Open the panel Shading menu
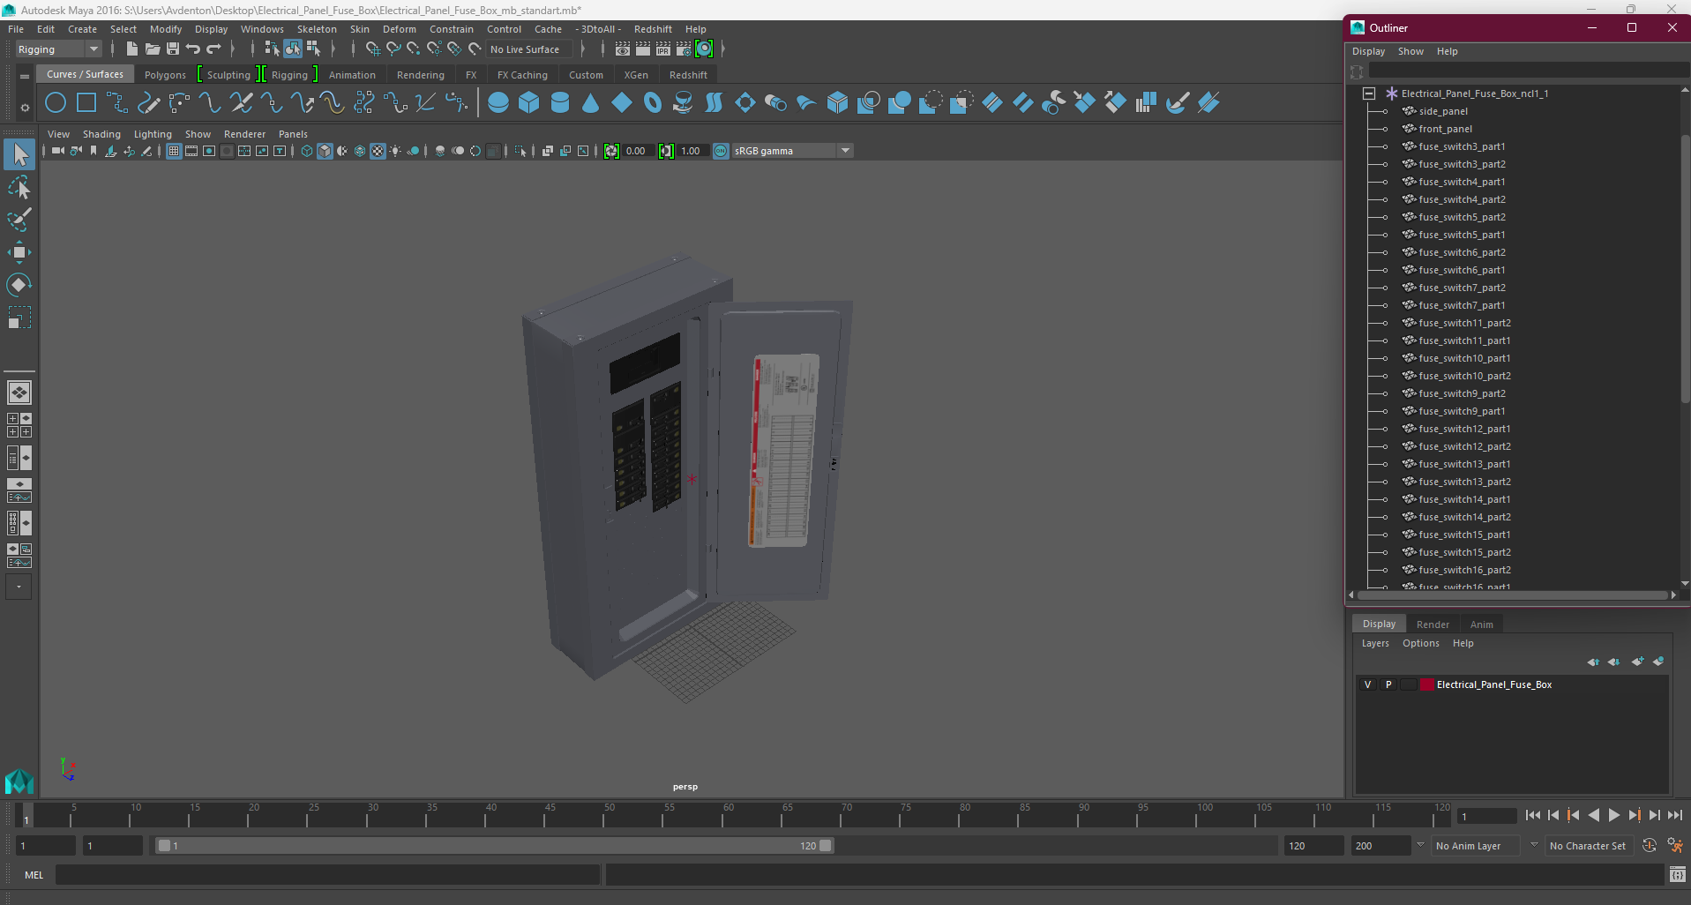 point(101,134)
